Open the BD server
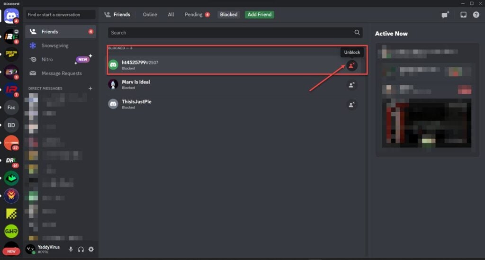 coord(11,125)
